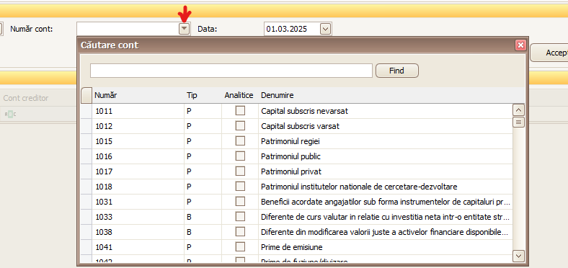Select account number 1033

pos(138,218)
